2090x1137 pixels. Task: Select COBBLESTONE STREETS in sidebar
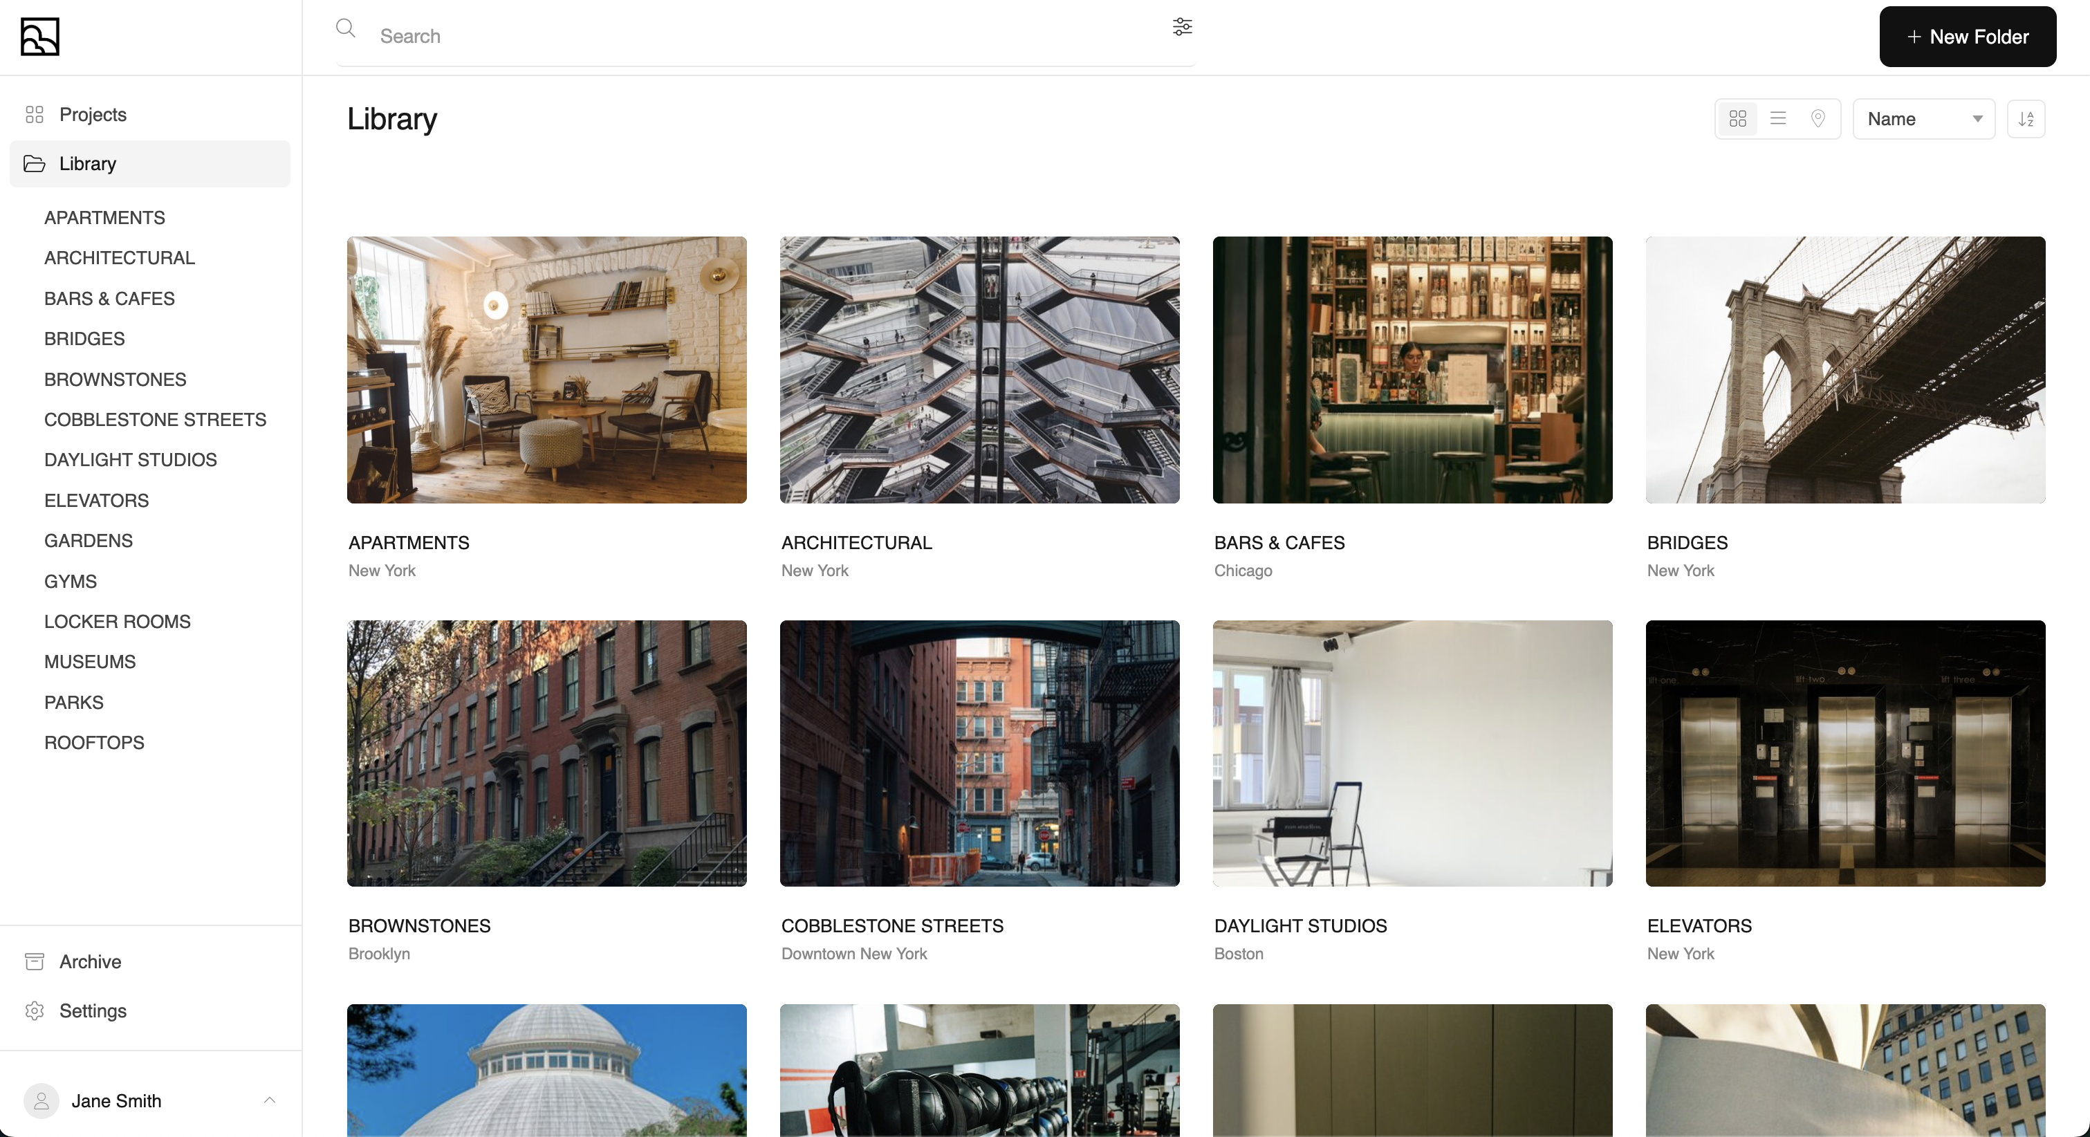pos(155,420)
